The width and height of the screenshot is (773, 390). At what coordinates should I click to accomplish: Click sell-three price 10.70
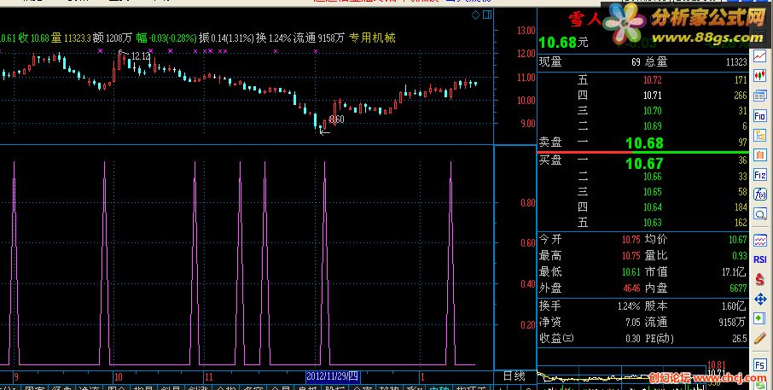652,111
